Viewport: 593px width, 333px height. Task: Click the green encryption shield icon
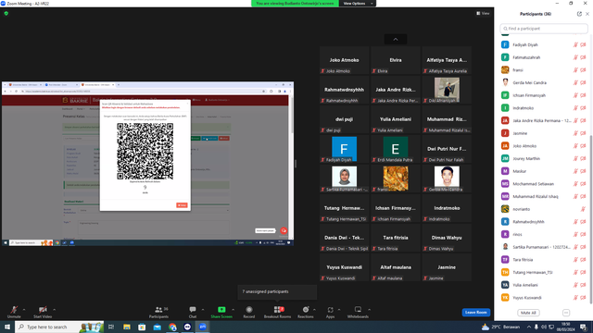(6, 13)
